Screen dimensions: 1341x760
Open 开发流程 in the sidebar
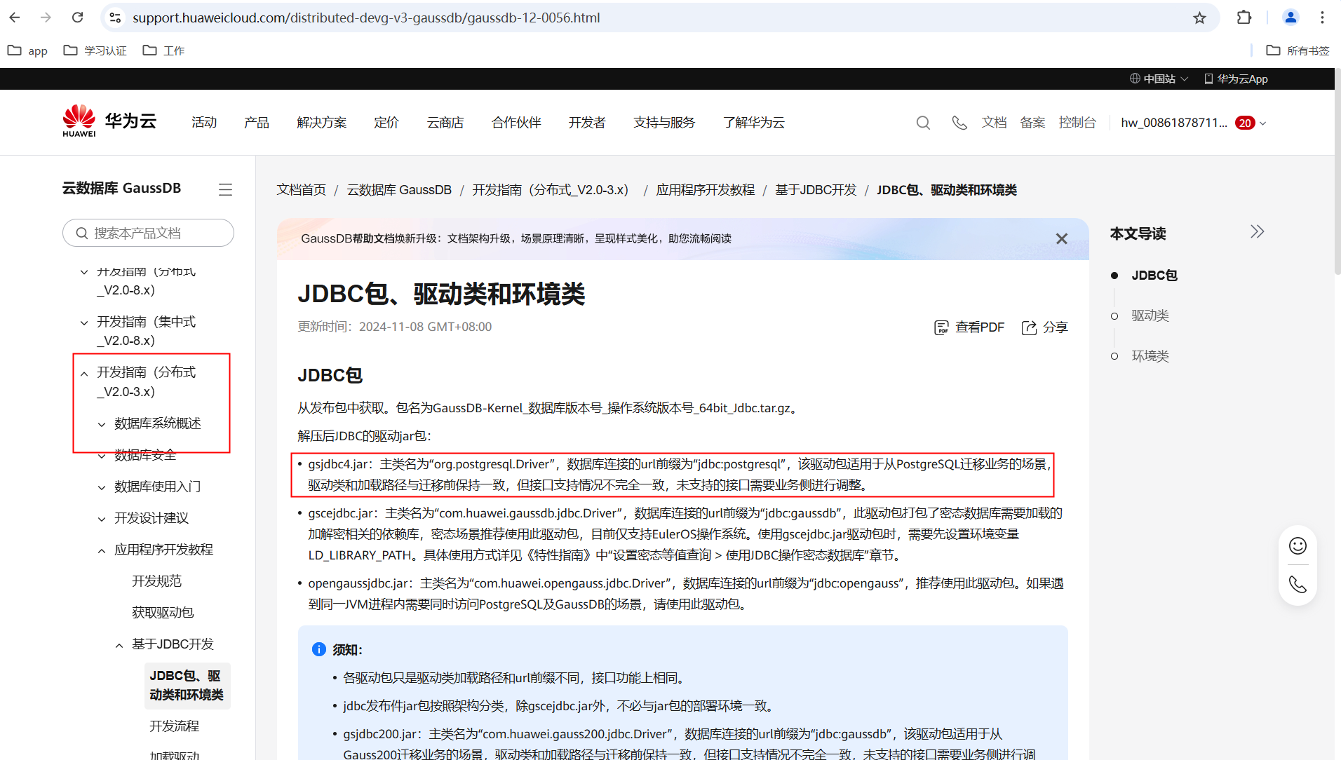pyautogui.click(x=175, y=726)
